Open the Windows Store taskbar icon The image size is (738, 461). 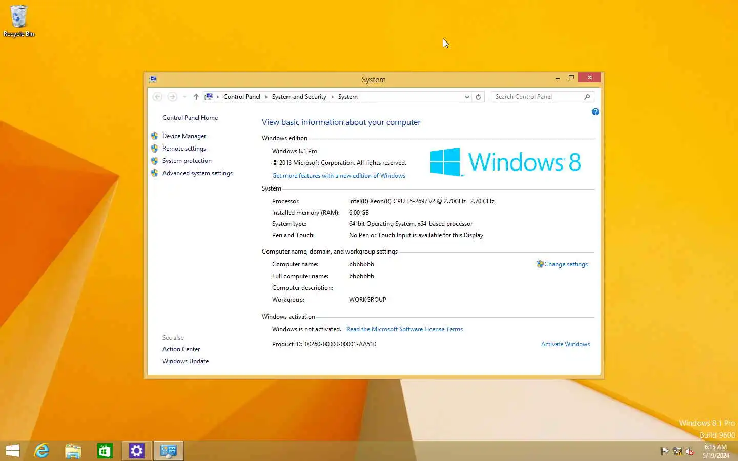105,451
